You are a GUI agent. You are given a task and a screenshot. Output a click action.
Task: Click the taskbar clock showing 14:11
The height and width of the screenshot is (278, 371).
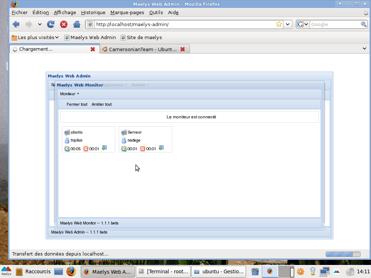pyautogui.click(x=363, y=271)
